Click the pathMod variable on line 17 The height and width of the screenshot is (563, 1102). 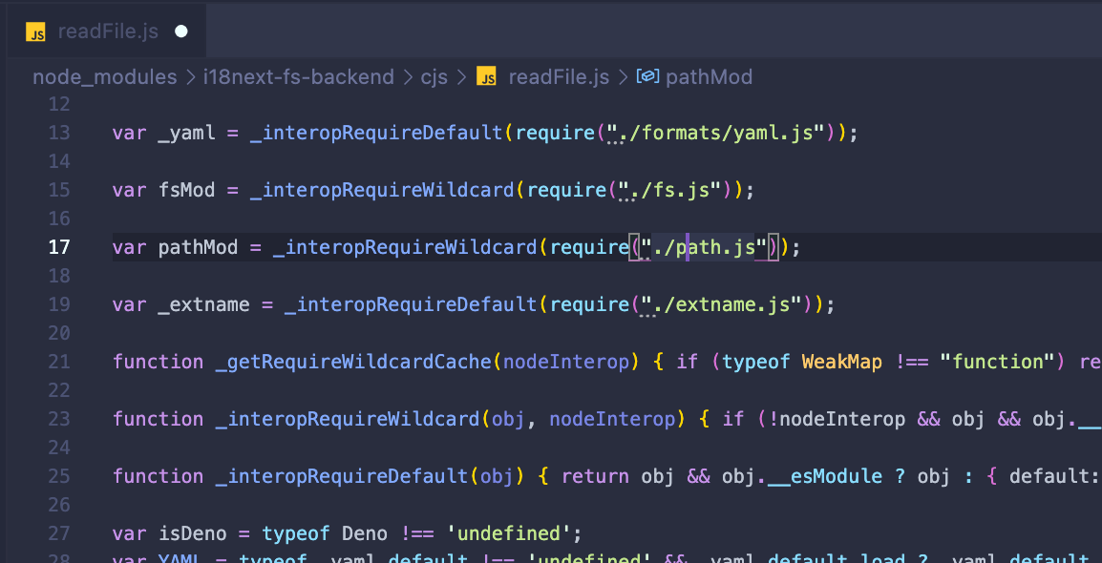click(x=199, y=248)
